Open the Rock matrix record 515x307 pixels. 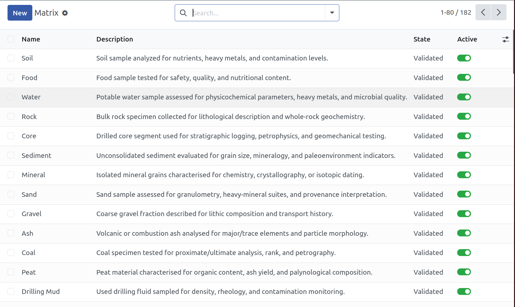pyautogui.click(x=29, y=117)
